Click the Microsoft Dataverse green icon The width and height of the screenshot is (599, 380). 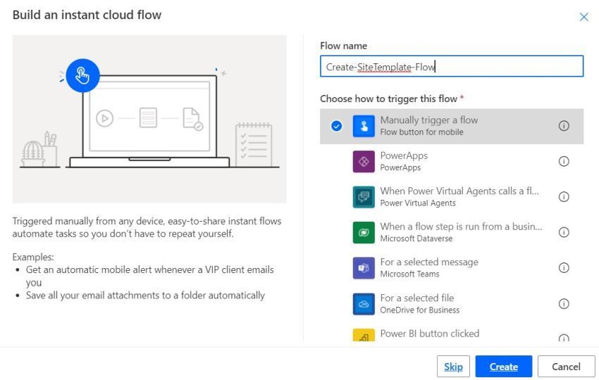tap(364, 232)
